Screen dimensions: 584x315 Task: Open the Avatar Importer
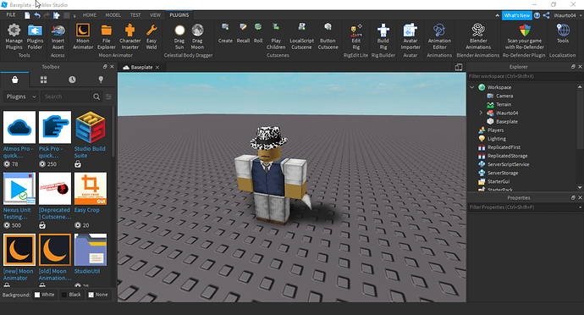[410, 36]
